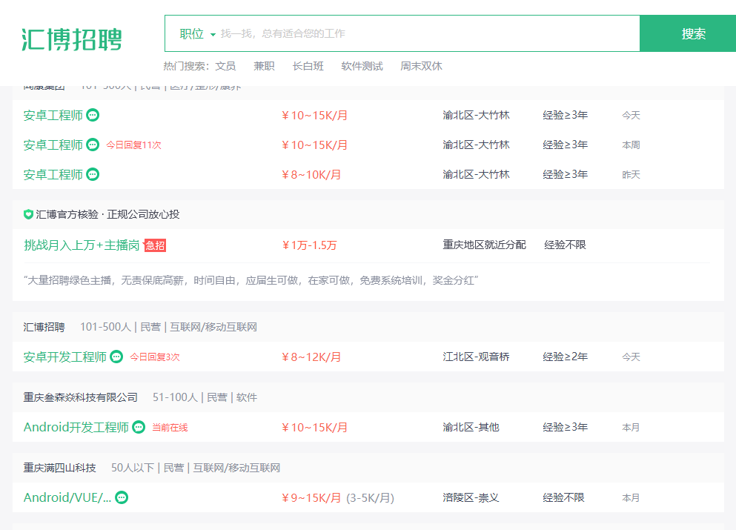Click ¥8~12K/月 salary text

pyautogui.click(x=311, y=357)
